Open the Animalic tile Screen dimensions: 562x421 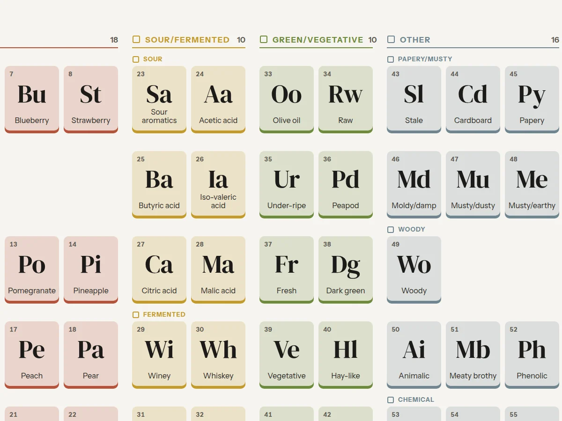(414, 355)
